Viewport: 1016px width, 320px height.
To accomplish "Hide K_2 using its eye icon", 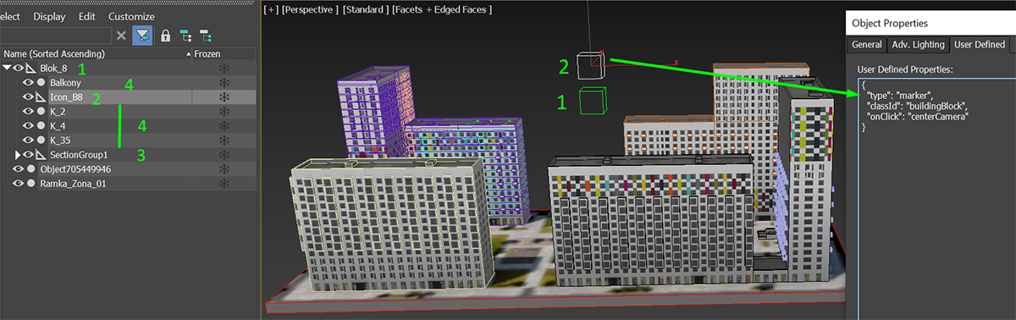I will point(28,112).
